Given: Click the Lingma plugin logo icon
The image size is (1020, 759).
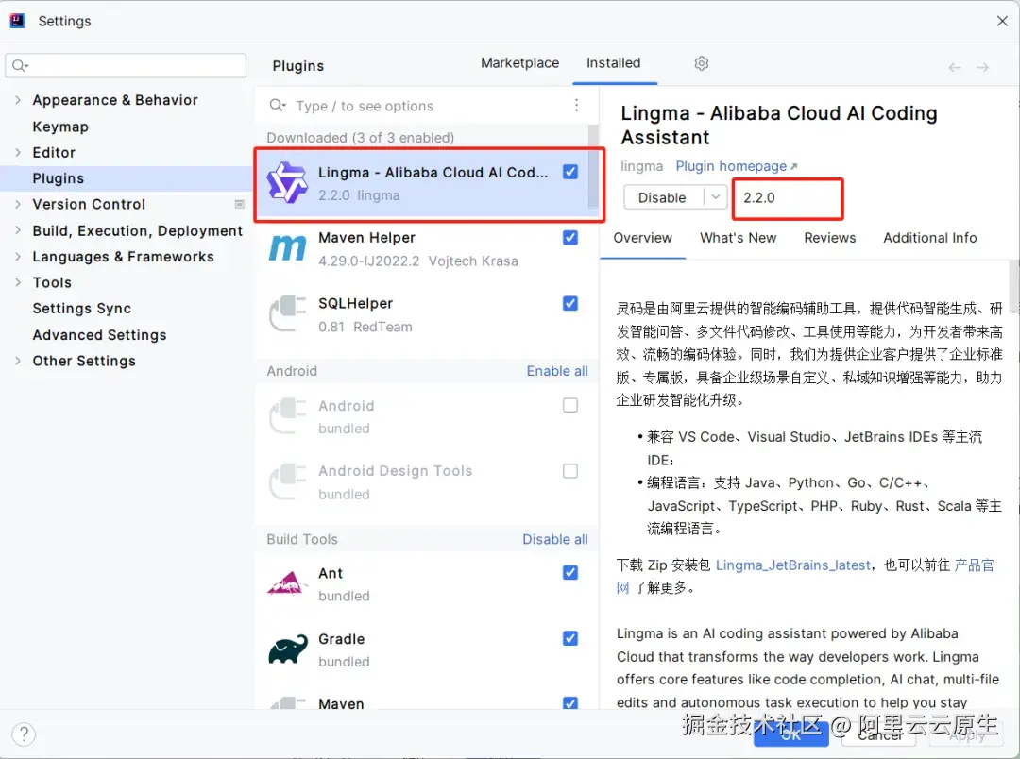Looking at the screenshot, I should pos(287,183).
